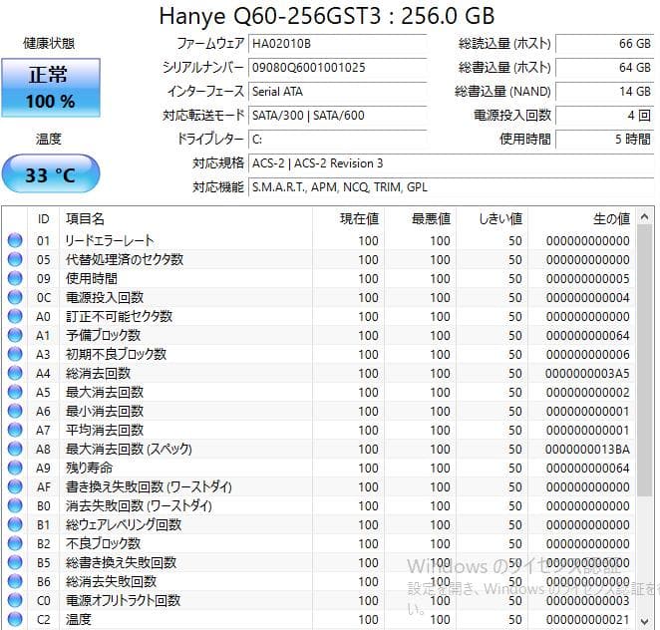Click the status orb for row A8 最大消去回数 (スペック)
660x630 pixels.
tap(15, 449)
